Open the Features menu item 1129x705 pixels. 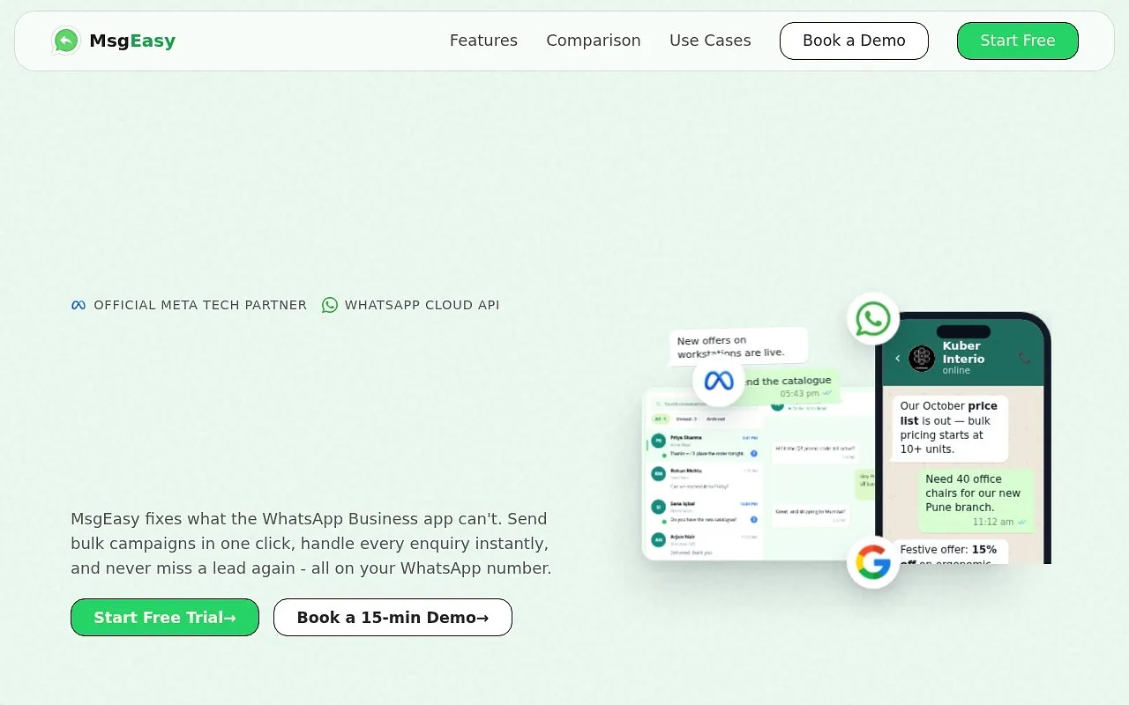coord(483,41)
